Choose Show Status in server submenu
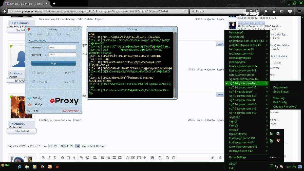The height and width of the screenshot is (171, 304). [x=281, y=92]
